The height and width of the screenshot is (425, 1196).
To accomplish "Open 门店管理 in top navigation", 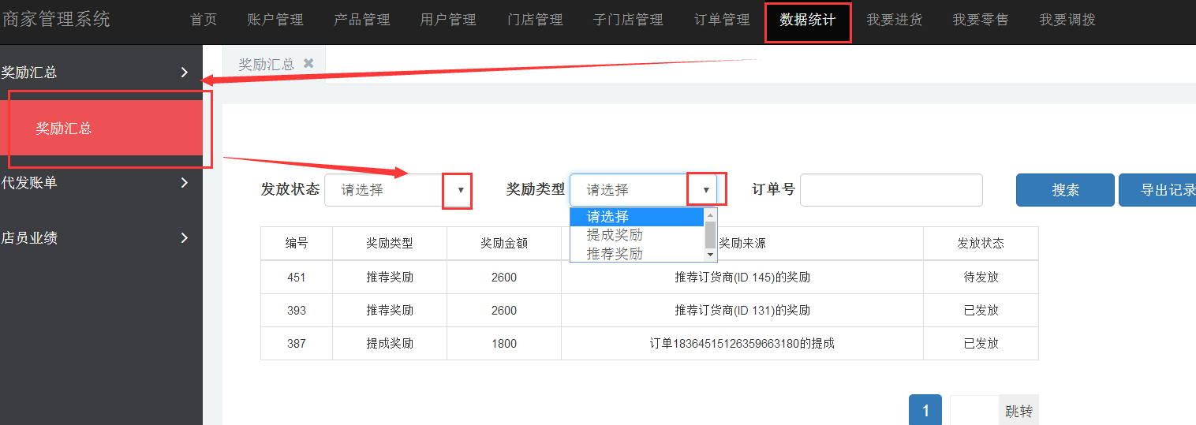I will [x=535, y=21].
